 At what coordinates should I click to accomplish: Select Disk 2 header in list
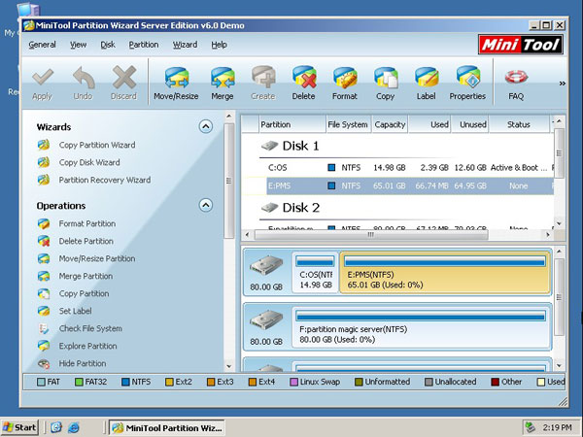290,208
